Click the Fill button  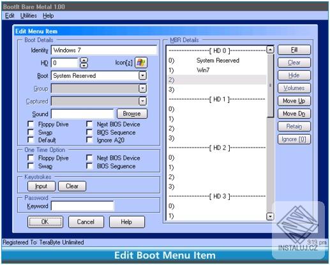point(294,50)
